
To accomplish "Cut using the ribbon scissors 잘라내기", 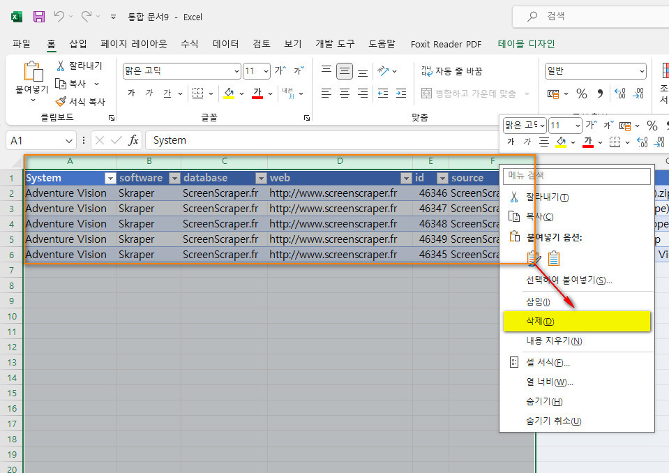I will click(80, 66).
